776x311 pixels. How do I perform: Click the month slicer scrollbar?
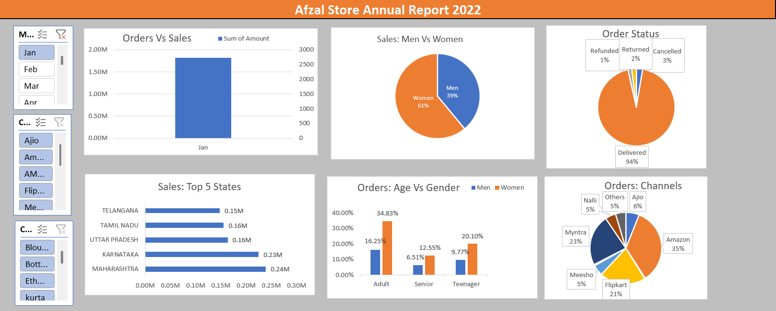[x=62, y=61]
